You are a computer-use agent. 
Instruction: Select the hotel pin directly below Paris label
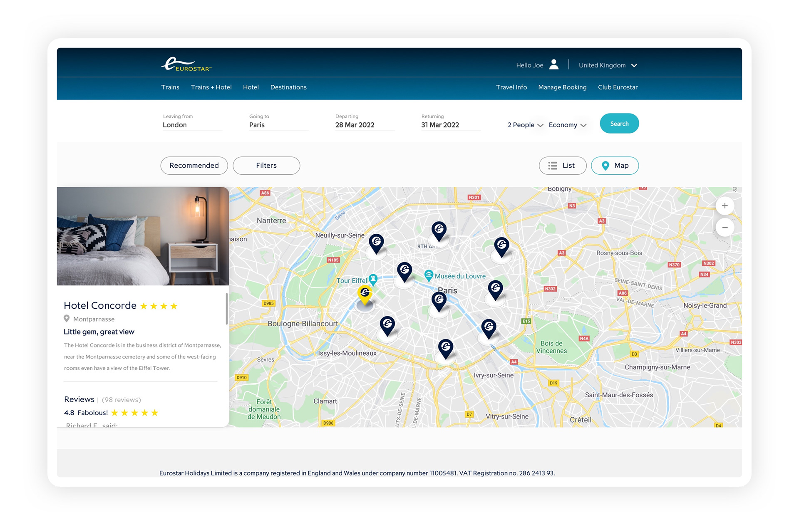(439, 302)
